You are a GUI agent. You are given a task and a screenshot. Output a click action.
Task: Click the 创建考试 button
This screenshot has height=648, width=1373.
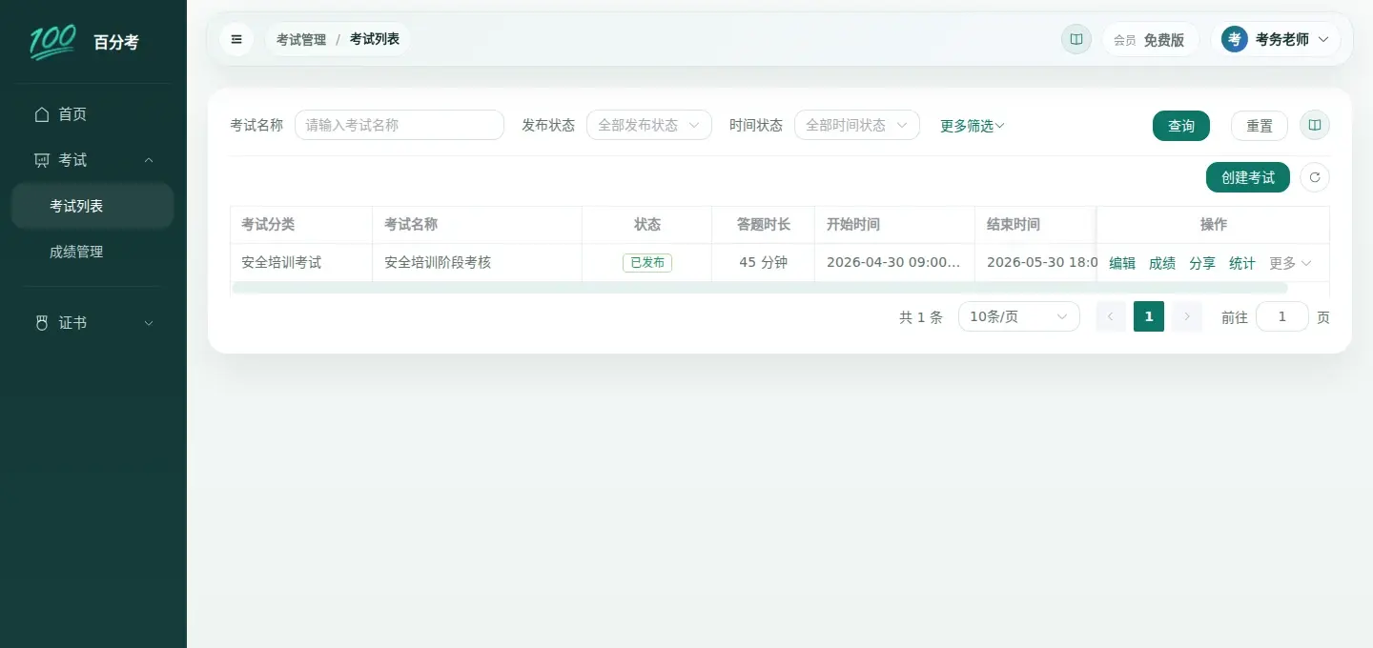(x=1248, y=177)
